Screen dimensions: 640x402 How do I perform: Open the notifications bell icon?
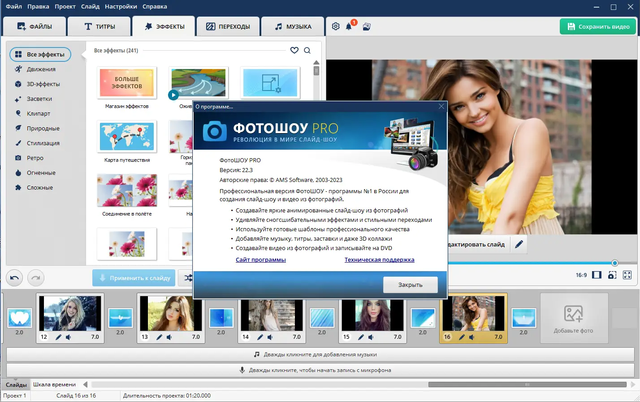click(349, 27)
